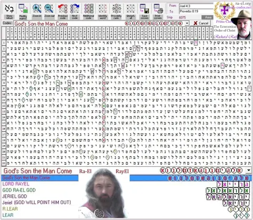The width and height of the screenshot is (253, 220).
Task: Click the Hebrew letters beside GOD RA-EL GOD
Action: [x=228, y=191]
